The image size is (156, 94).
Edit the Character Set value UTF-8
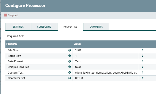click(x=106, y=78)
